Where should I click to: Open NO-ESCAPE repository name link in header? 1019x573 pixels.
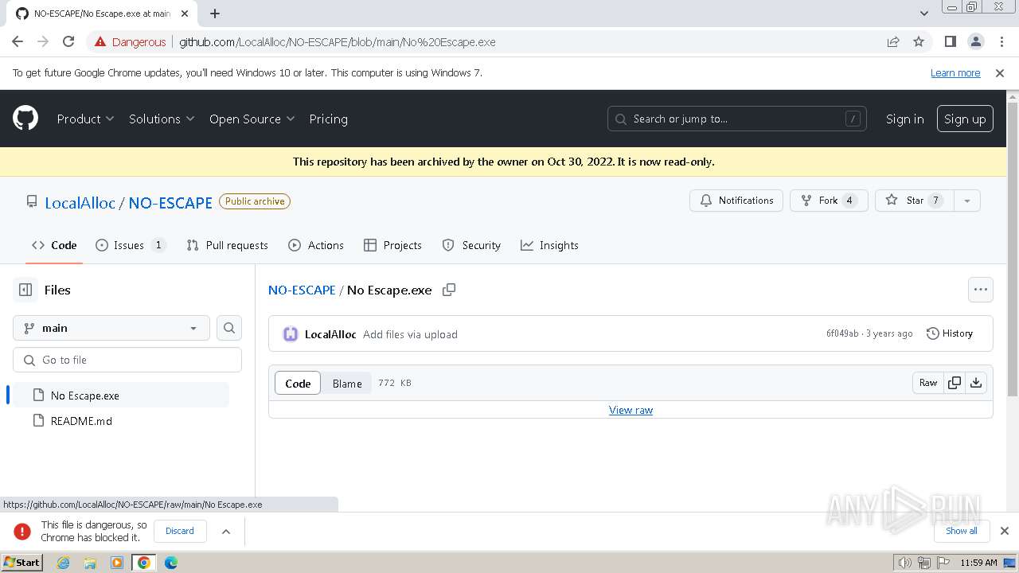[170, 202]
